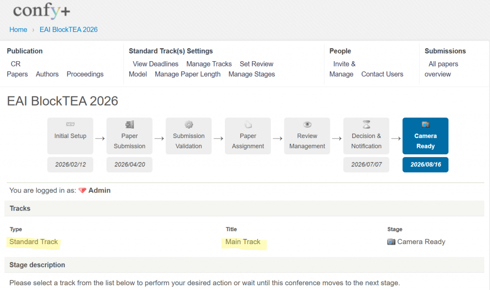This screenshot has height=290, width=490.
Task: Click the Decision & Notification hourglass icon
Action: [x=366, y=125]
